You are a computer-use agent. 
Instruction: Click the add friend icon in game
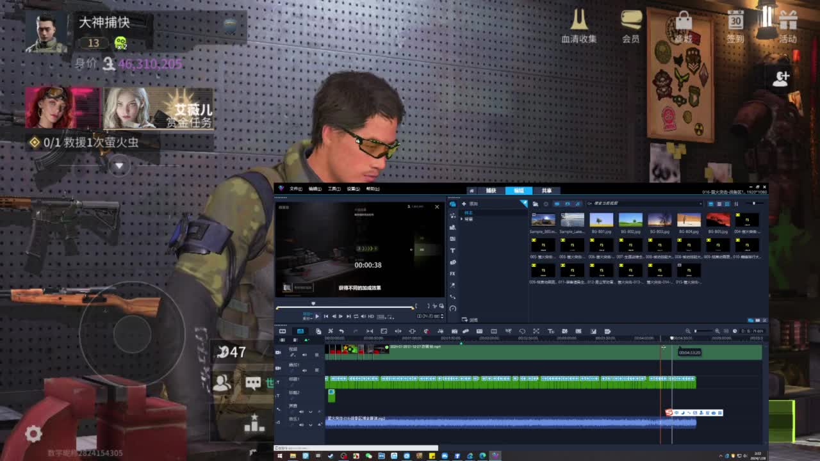click(x=781, y=79)
